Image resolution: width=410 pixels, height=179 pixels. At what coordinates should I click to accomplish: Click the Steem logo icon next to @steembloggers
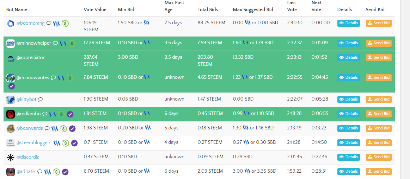(x=57, y=143)
